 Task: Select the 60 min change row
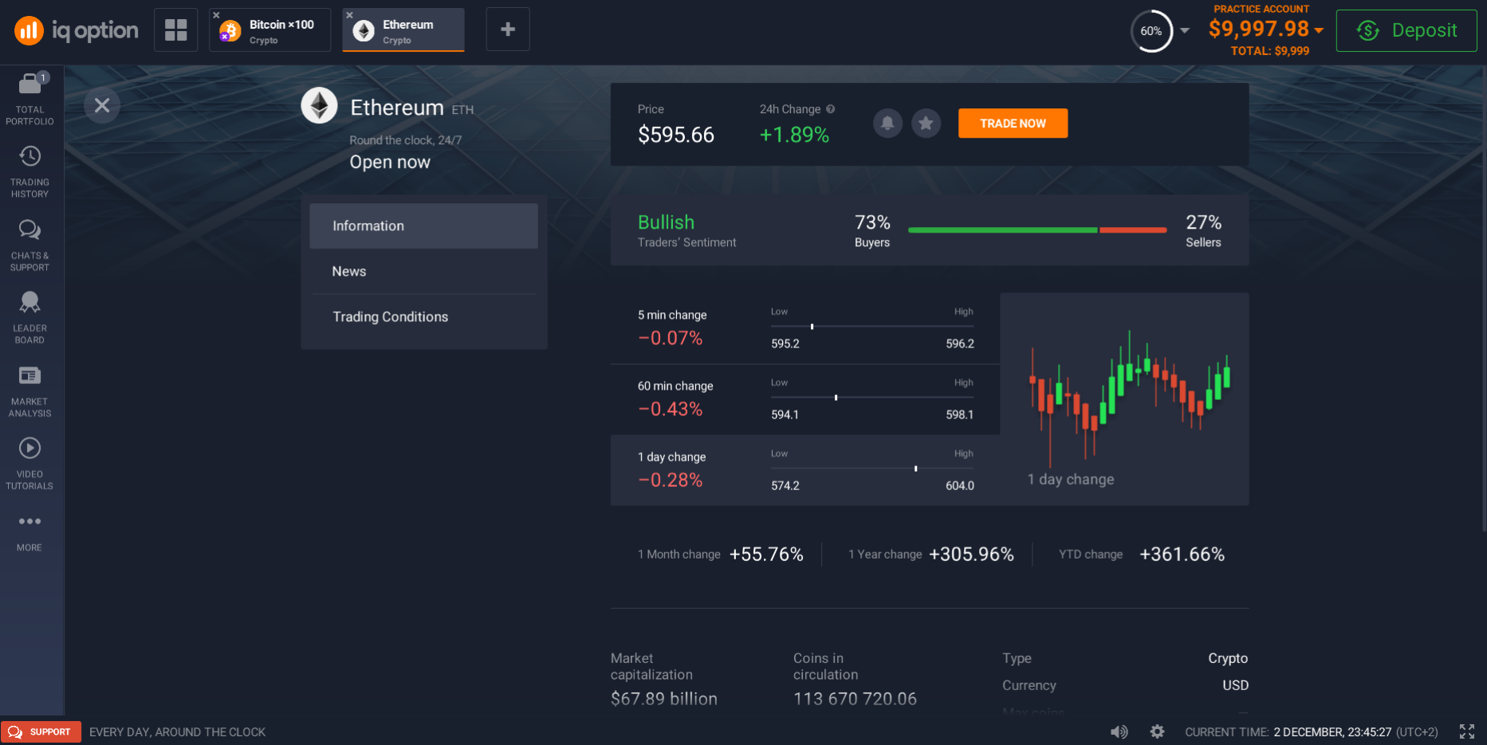(804, 399)
